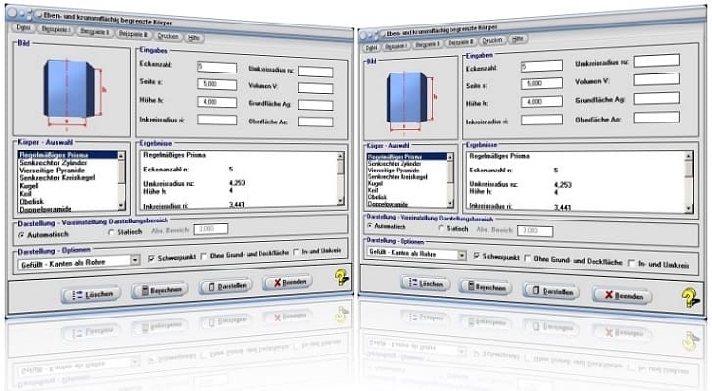Click the yellow help question-mark icon in right window
The height and width of the screenshot is (391, 712).
[689, 298]
